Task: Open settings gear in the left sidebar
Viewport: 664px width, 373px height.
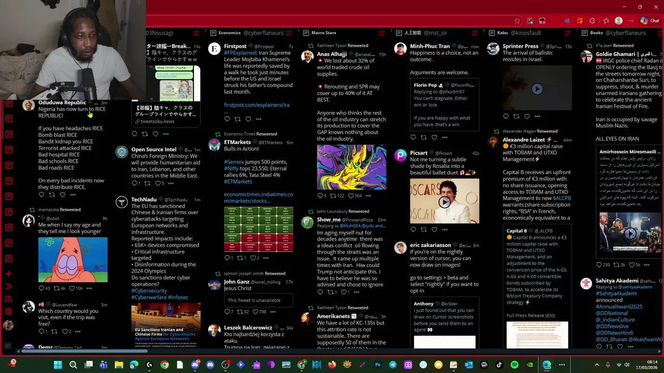Action: [8, 311]
